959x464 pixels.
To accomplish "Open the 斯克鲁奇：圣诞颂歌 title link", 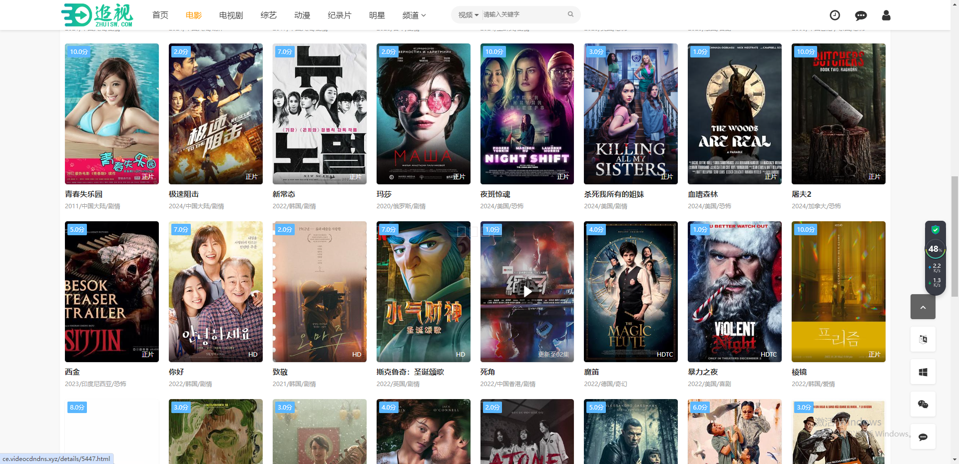I will pos(410,372).
